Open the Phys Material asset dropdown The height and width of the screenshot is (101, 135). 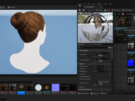tap(103, 53)
